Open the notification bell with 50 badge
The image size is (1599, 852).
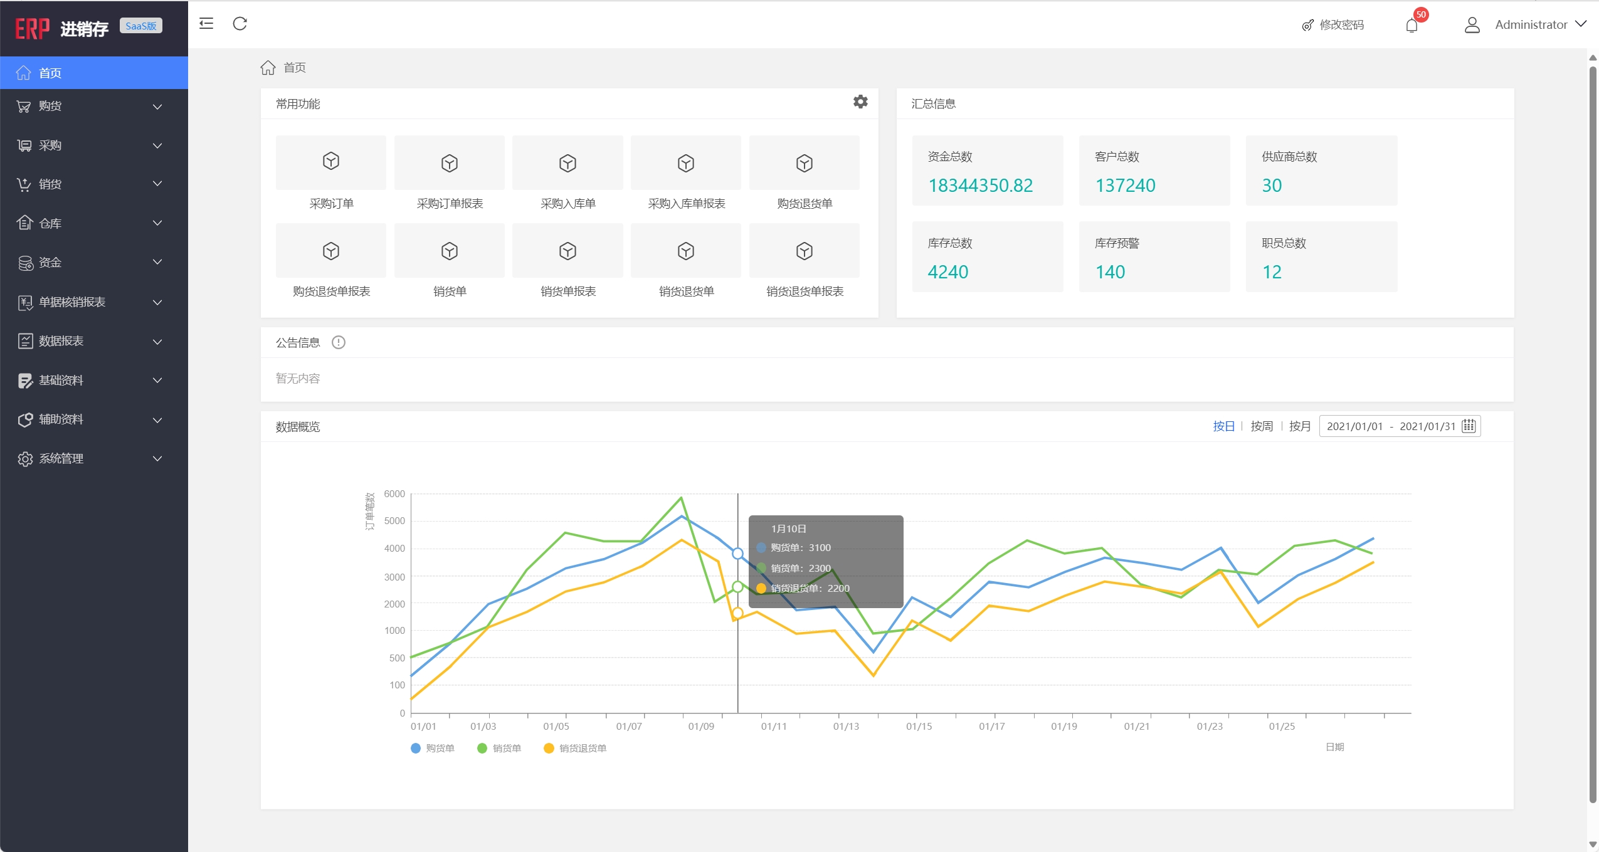click(1412, 25)
